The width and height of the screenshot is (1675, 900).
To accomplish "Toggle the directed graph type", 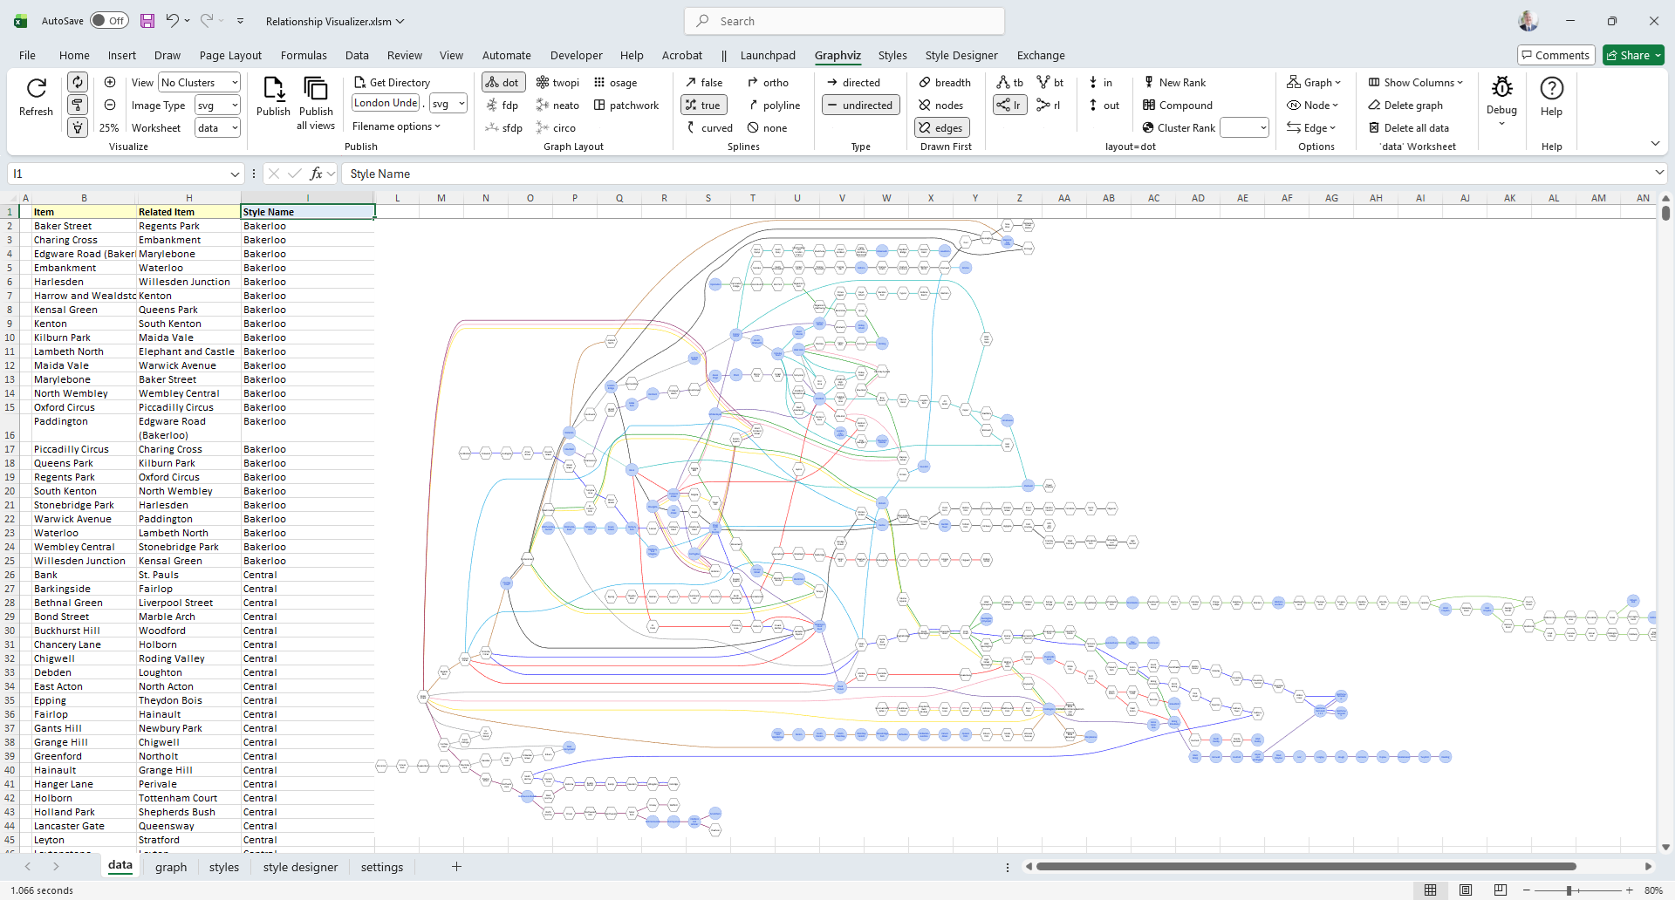I will coord(852,83).
